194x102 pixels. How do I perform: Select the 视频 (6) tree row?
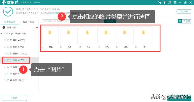19,74
